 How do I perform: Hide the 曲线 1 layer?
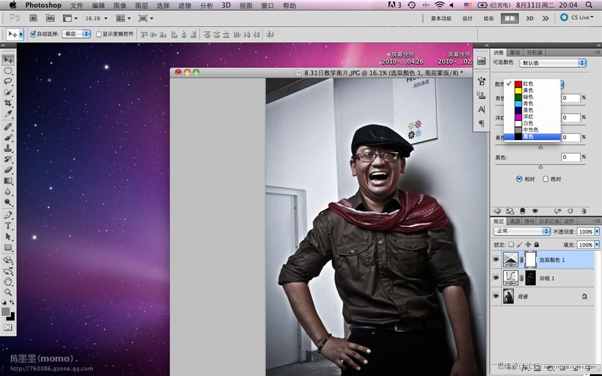coord(496,278)
